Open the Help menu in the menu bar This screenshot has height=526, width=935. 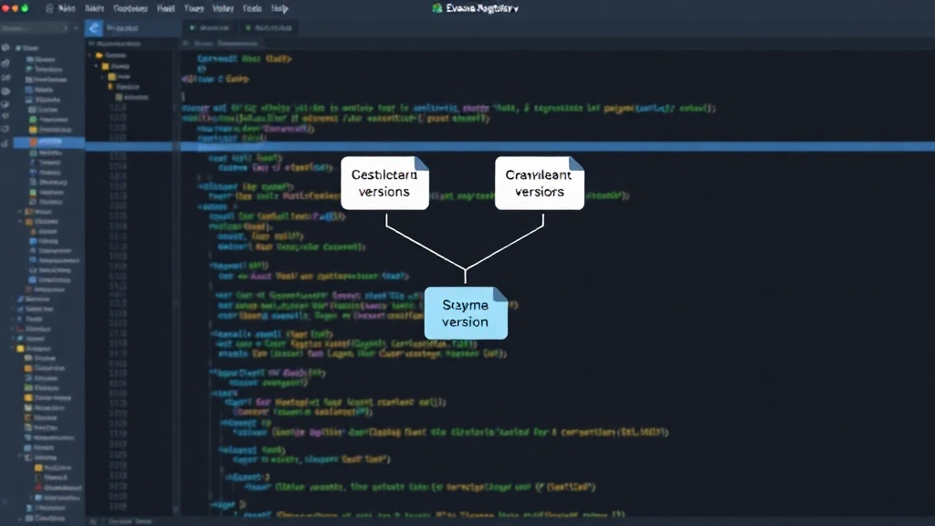[x=279, y=8]
